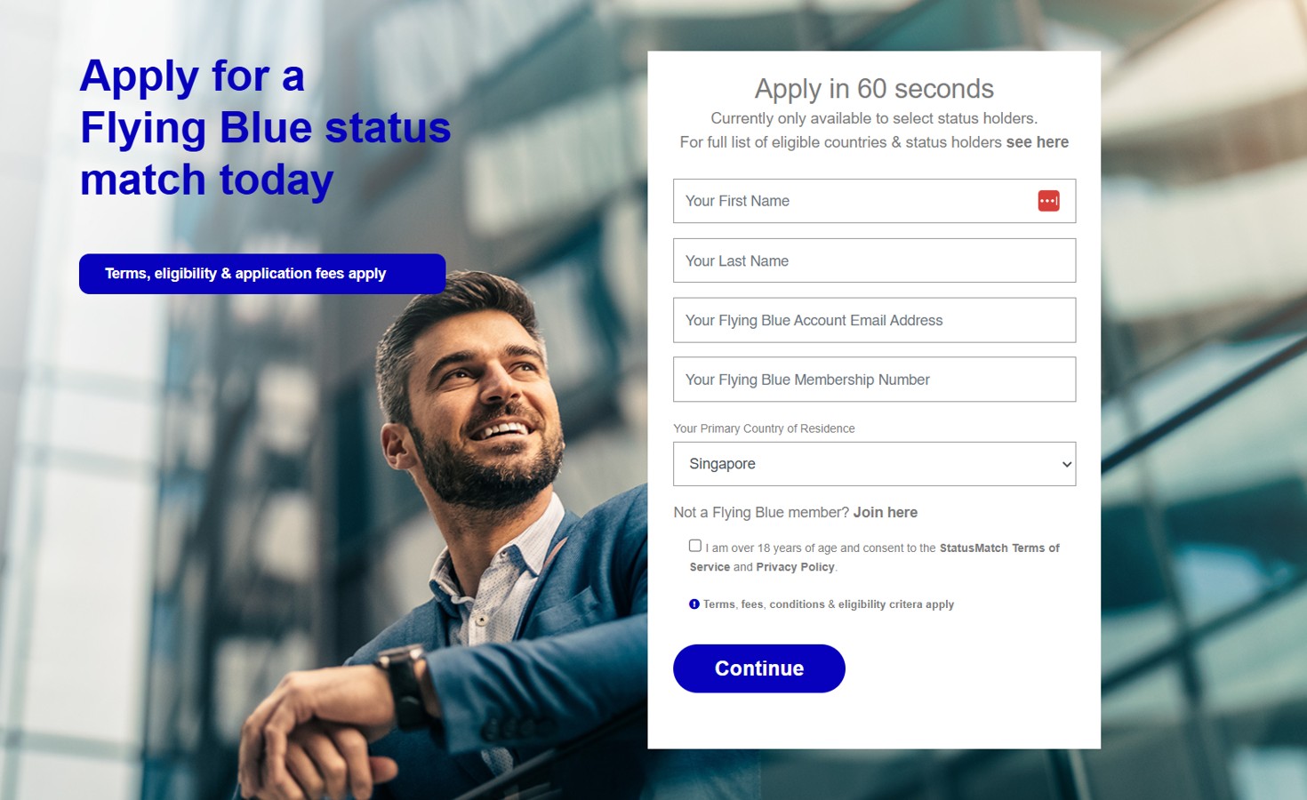
Task: Click the Continue button
Action: point(759,668)
